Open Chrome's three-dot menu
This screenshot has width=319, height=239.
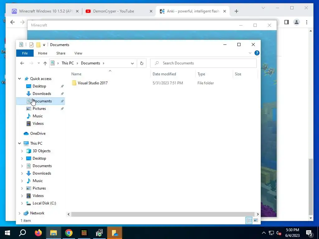pyautogui.click(x=307, y=22)
